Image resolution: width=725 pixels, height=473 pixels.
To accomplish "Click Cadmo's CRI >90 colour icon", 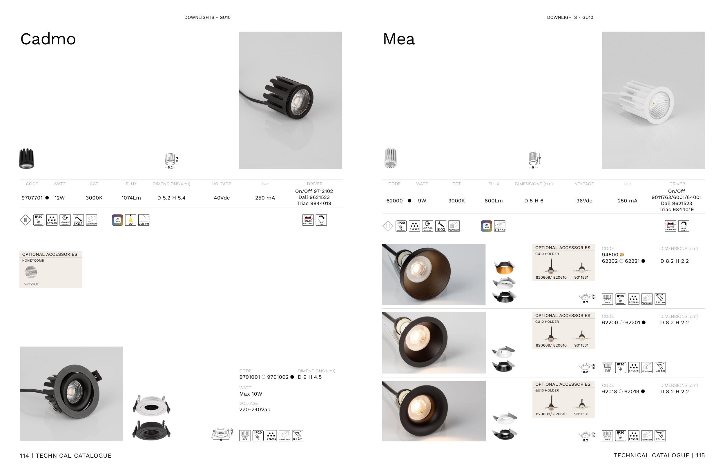I will coord(117,220).
